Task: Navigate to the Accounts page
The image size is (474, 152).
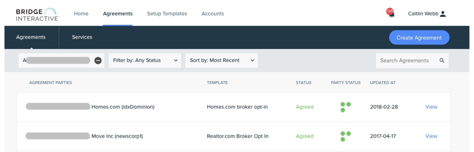Action: [x=212, y=14]
